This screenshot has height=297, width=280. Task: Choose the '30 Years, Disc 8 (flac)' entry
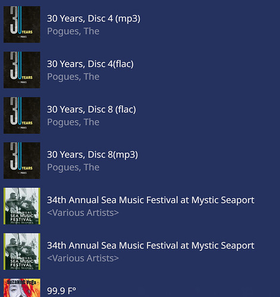[x=92, y=109]
